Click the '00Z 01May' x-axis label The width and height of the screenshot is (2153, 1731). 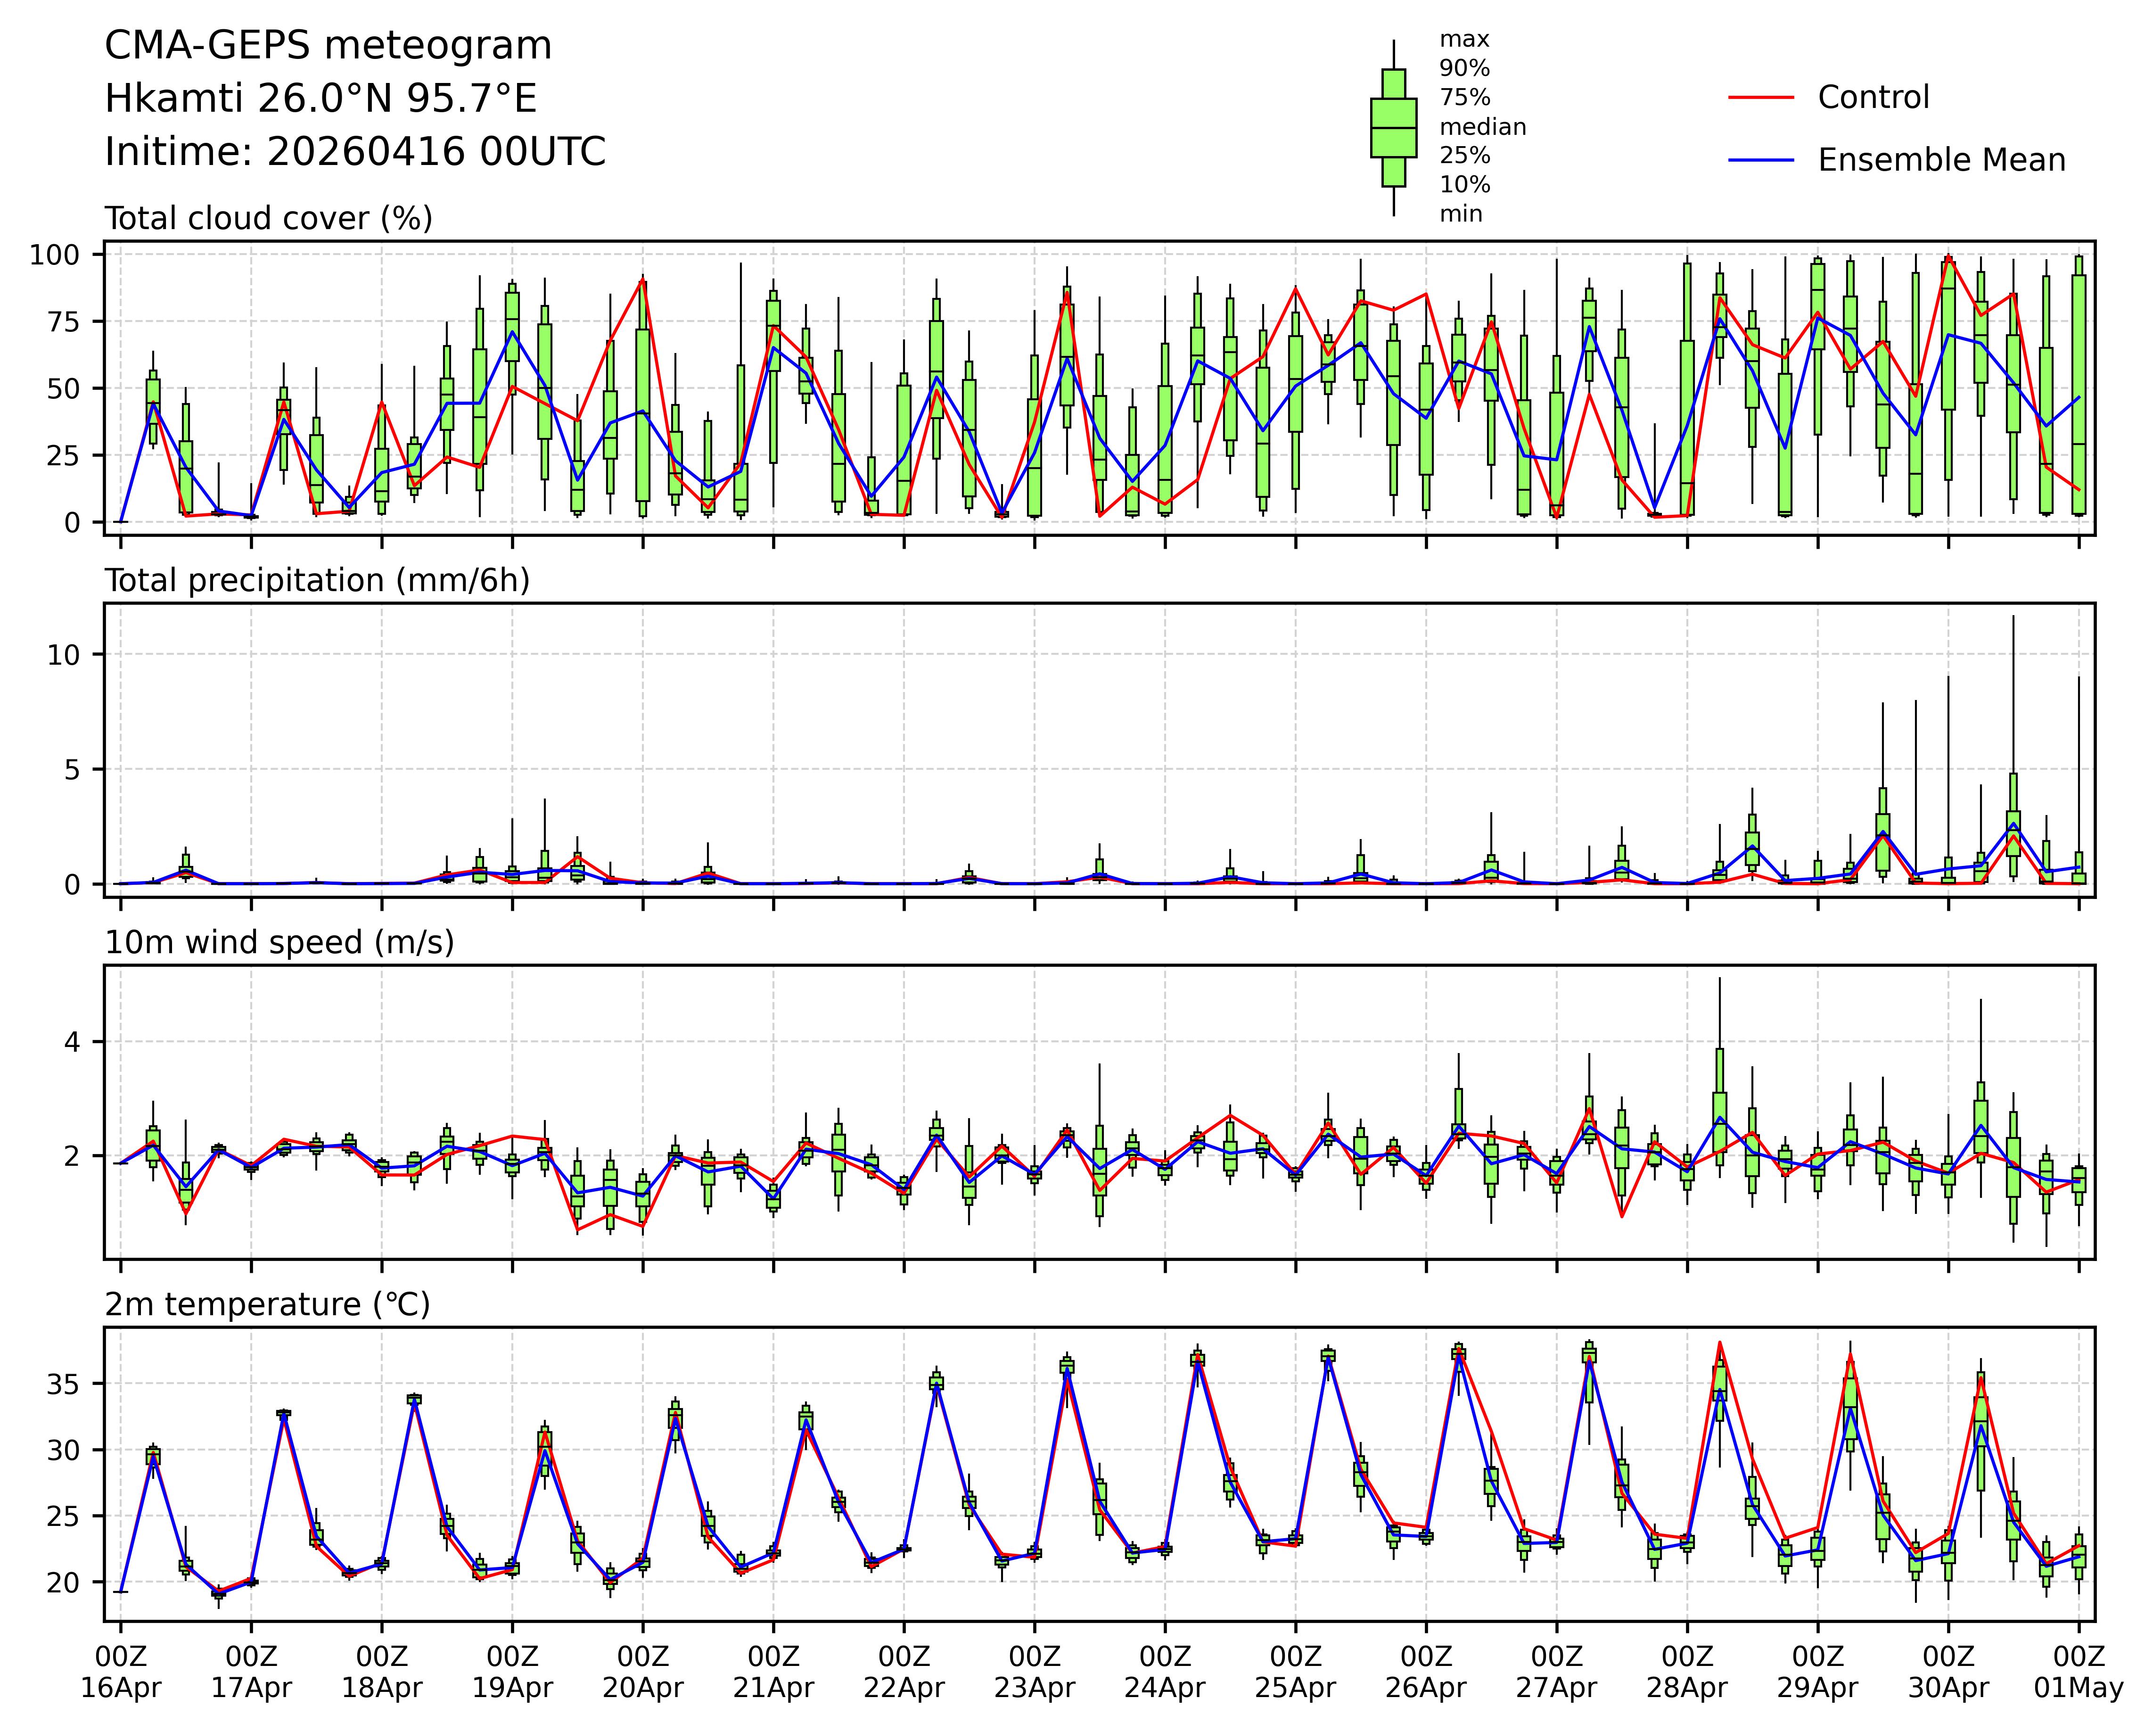click(x=2079, y=1672)
